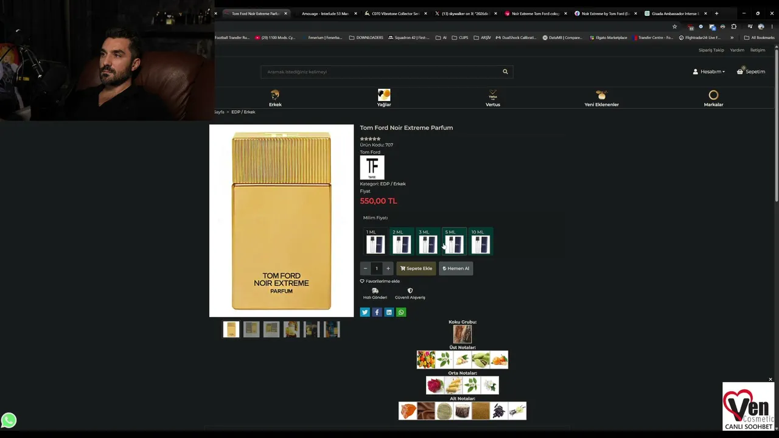
Task: Select the 10 ML size option
Action: tap(481, 241)
